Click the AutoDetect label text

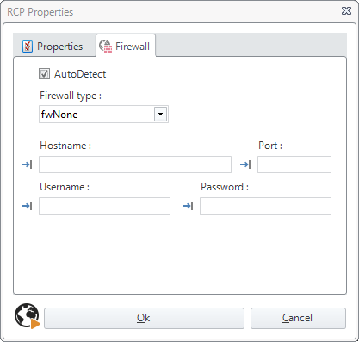80,74
